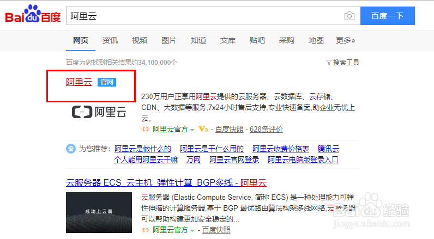
Task: Open 百度快照 of ECS result
Action: coord(216,230)
